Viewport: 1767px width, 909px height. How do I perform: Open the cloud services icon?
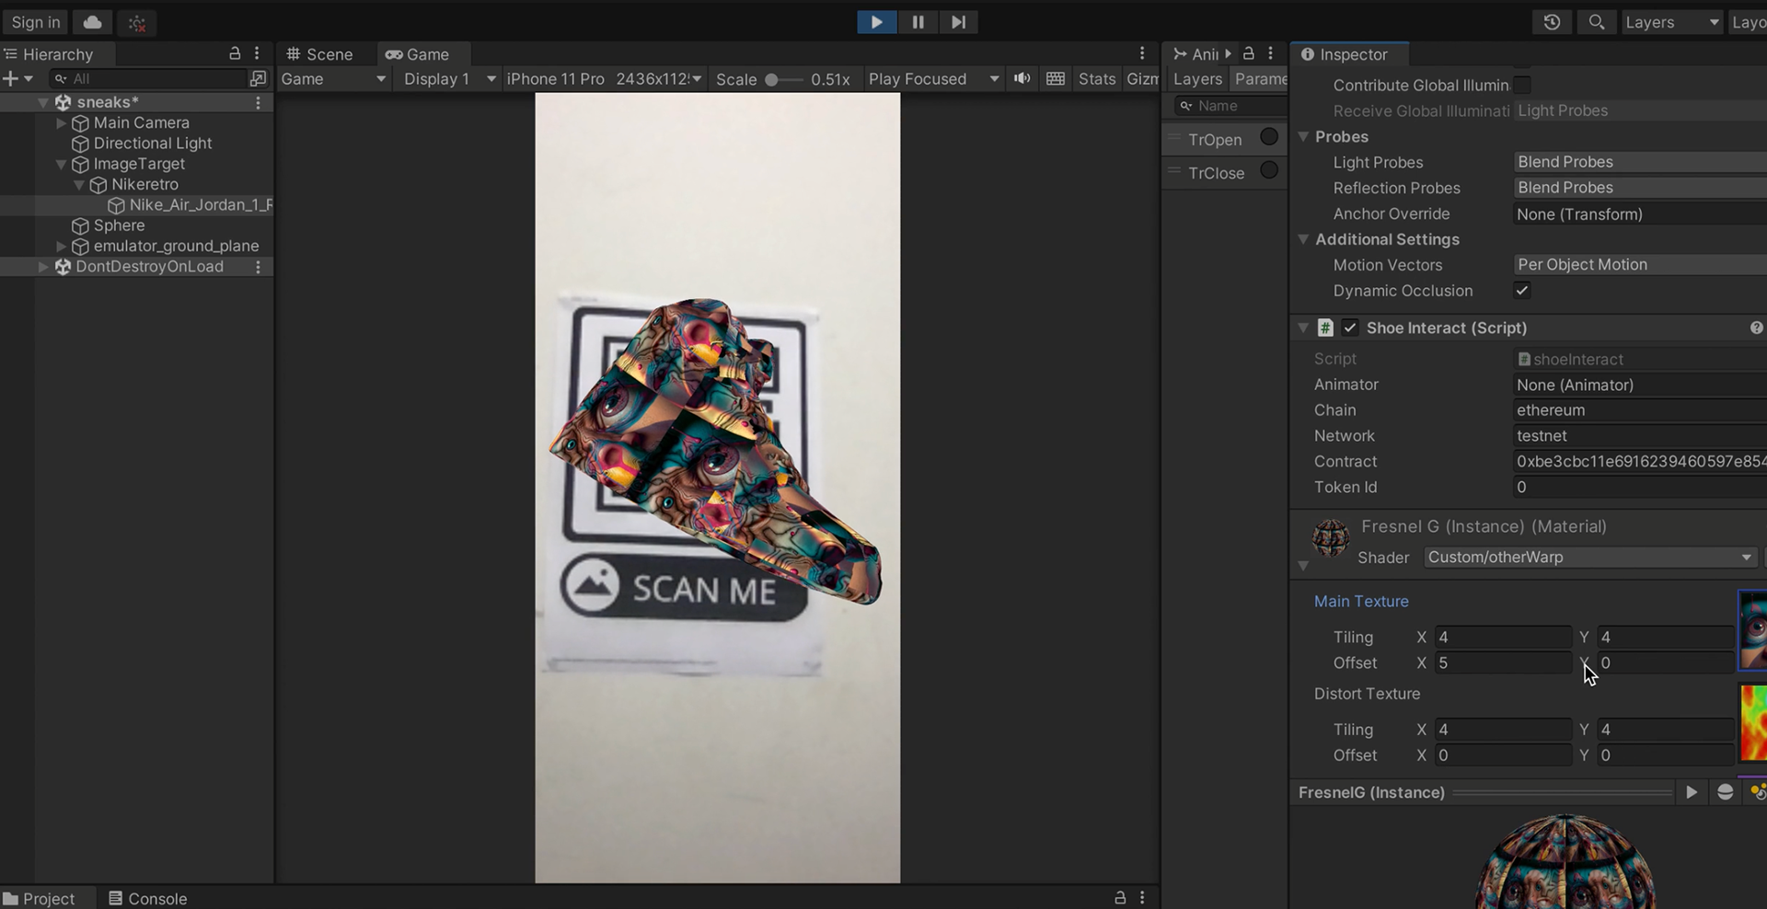[x=93, y=22]
